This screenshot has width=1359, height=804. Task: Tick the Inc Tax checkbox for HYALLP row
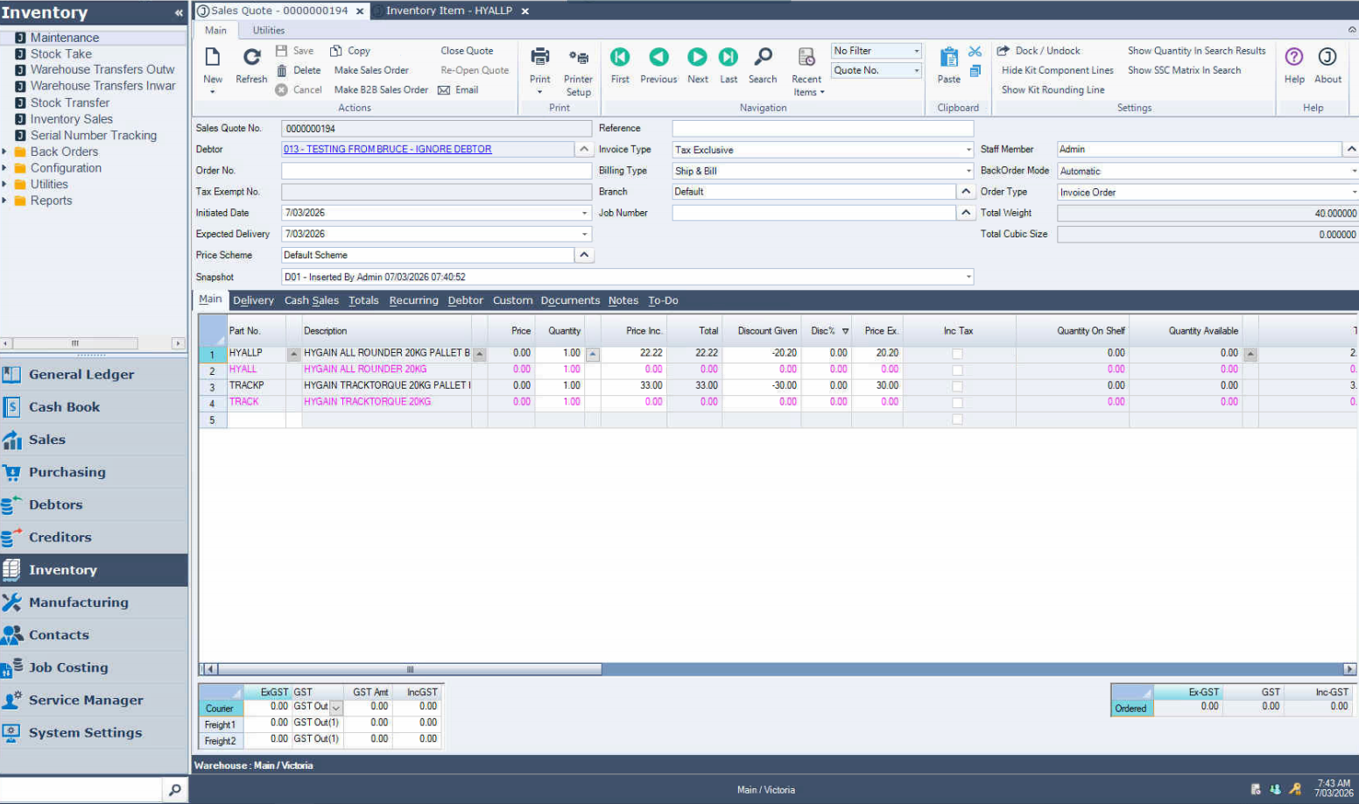pos(957,354)
